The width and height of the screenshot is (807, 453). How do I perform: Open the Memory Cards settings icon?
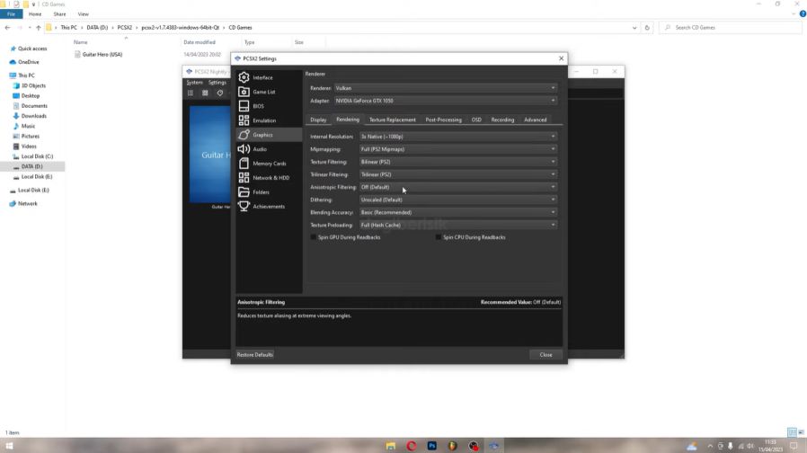(x=244, y=164)
